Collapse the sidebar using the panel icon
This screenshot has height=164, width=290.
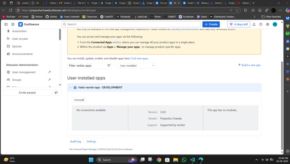6,24
